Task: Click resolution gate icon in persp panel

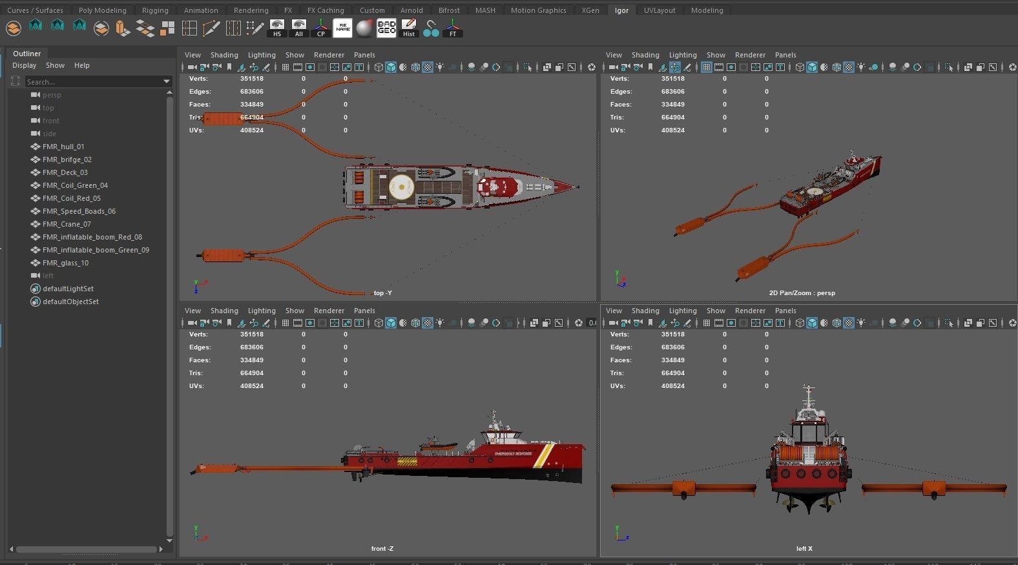Action: [x=731, y=67]
